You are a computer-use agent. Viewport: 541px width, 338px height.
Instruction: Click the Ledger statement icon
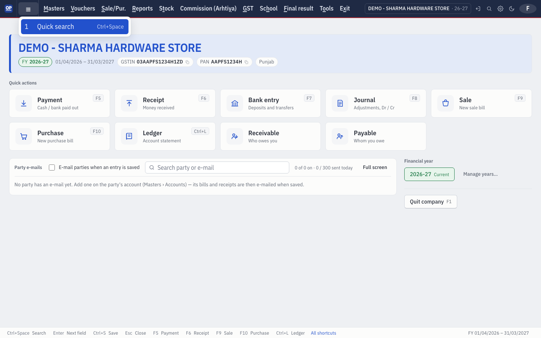click(x=129, y=136)
